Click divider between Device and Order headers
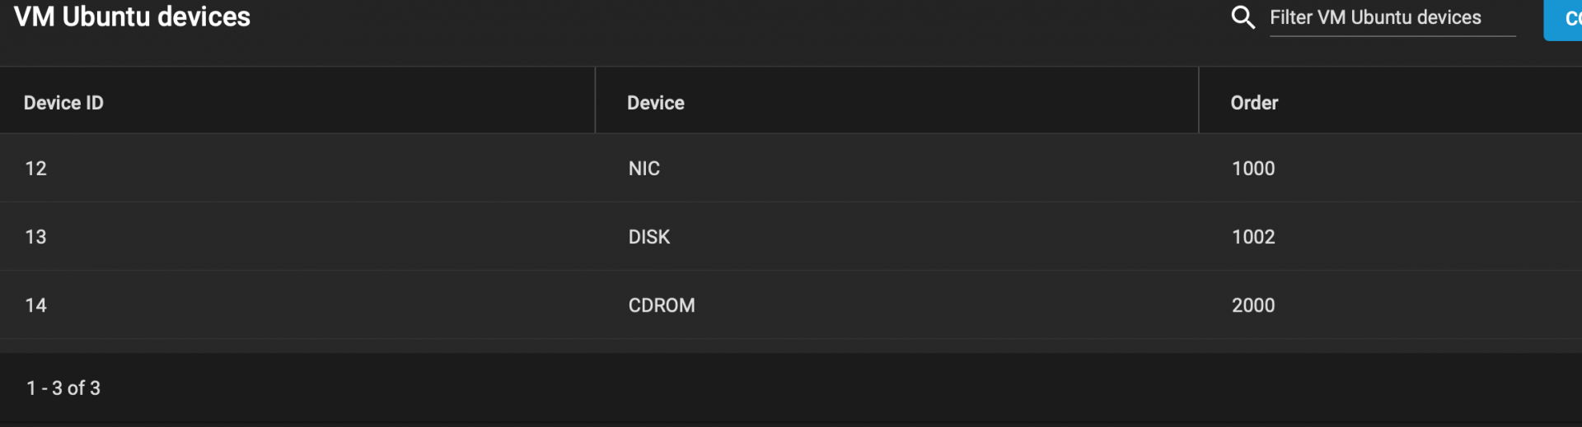1582x427 pixels. pos(1199,100)
